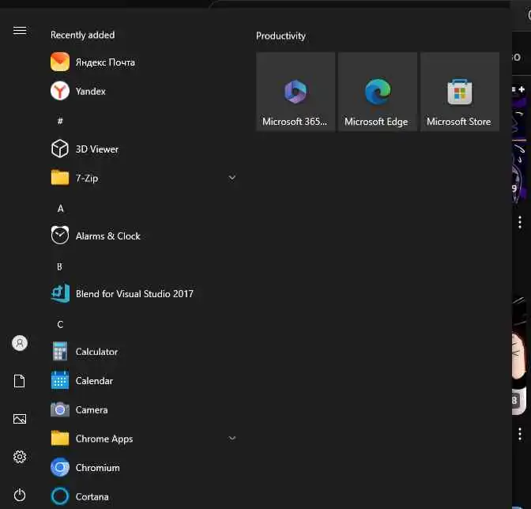The height and width of the screenshot is (509, 531).
Task: Expand the Chrome Apps folder chevron
Action: [232, 438]
